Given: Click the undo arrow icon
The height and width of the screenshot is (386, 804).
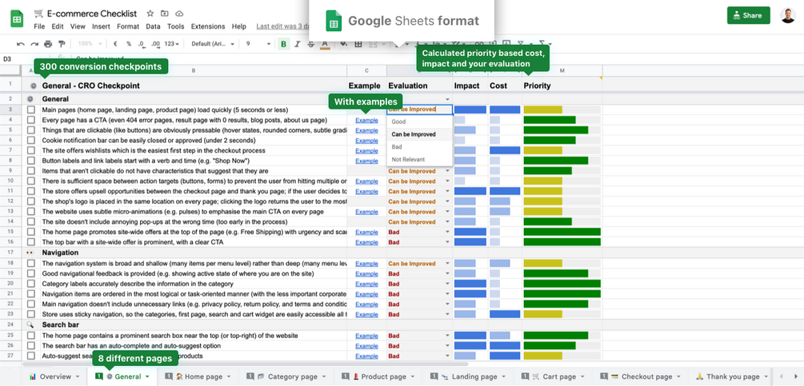Looking at the screenshot, I should click(x=19, y=44).
